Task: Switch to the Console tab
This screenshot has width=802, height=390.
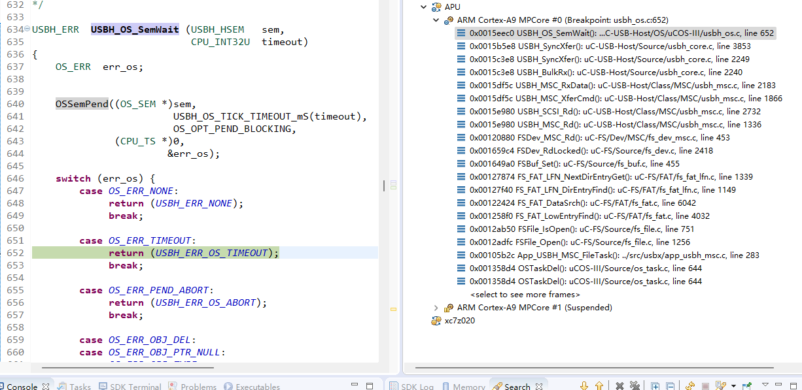Action: [22, 387]
